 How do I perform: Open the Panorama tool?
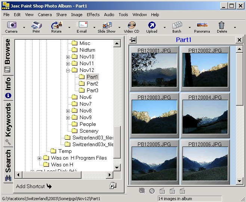pyautogui.click(x=202, y=27)
